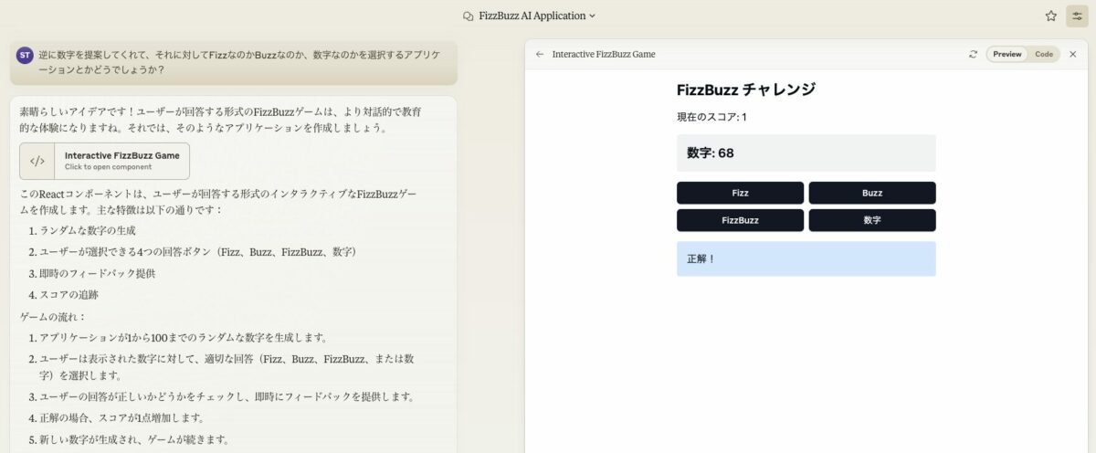Click the back arrow in artifact panel
The image size is (1096, 453).
click(540, 54)
